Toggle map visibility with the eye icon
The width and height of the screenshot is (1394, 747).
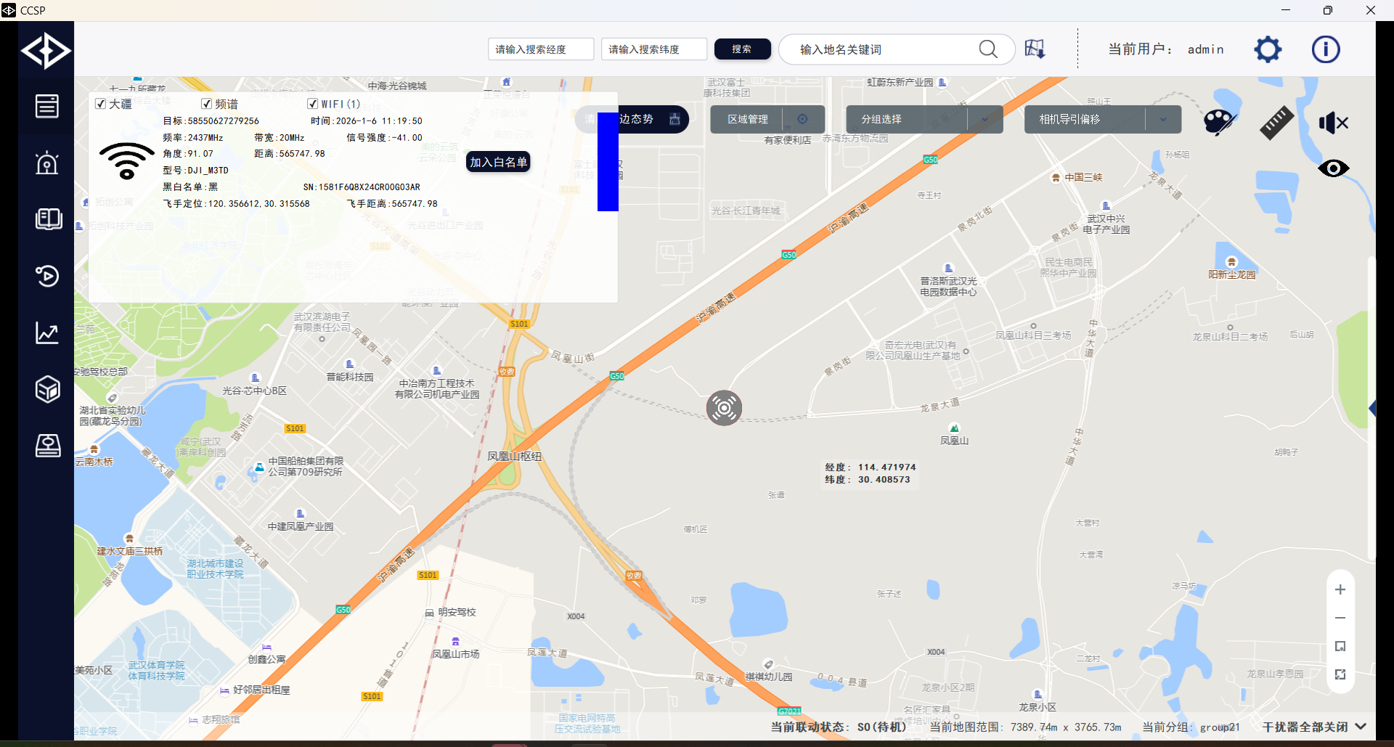point(1333,168)
